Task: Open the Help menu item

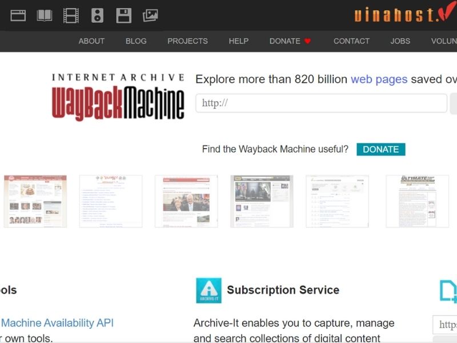Action: click(239, 41)
